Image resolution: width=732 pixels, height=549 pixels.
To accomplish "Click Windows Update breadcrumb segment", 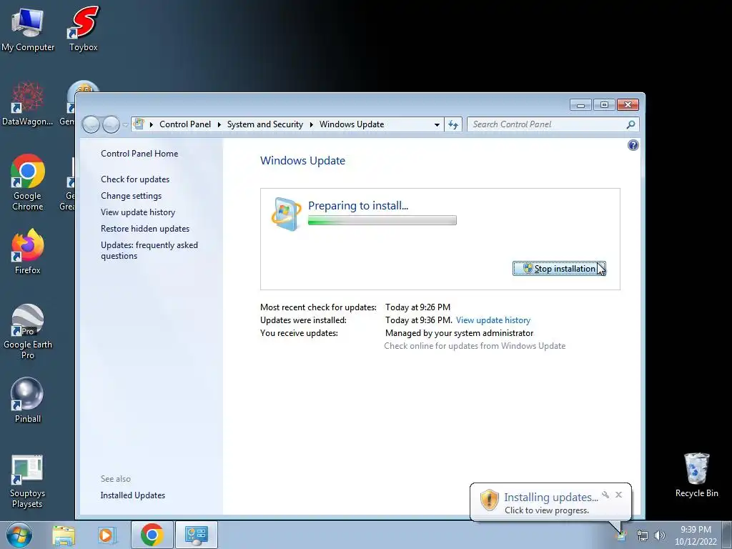I will 352,124.
